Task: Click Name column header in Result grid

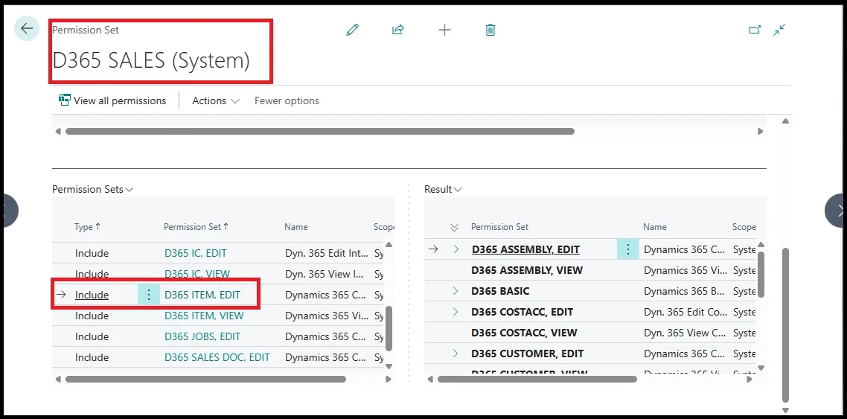Action: coord(655,227)
